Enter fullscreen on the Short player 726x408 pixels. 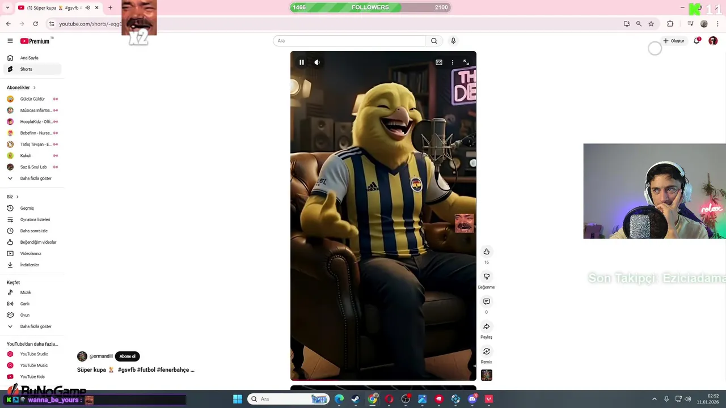[466, 62]
